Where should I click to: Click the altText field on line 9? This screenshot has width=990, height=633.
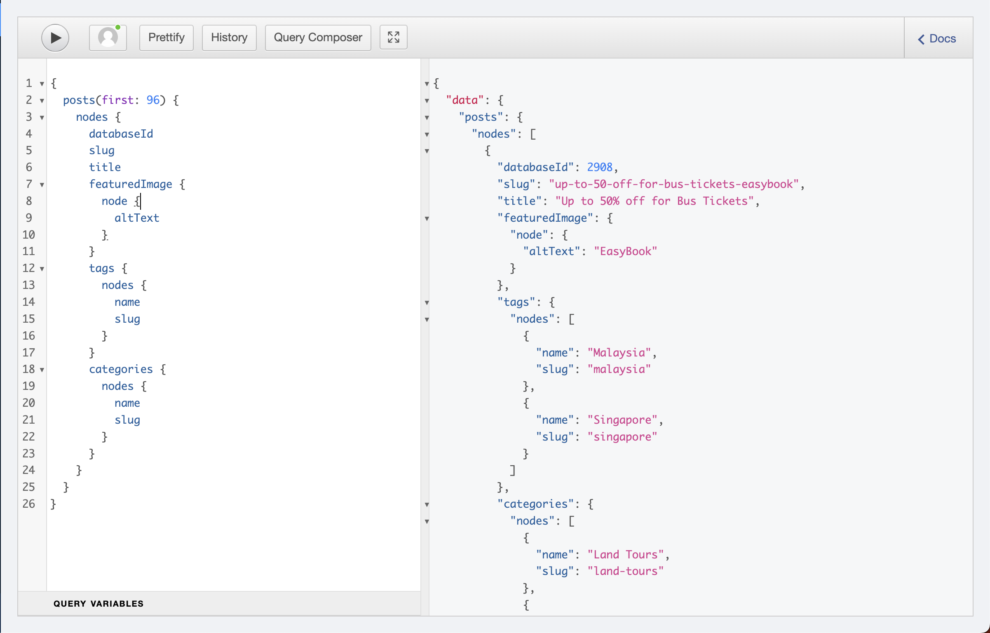tap(137, 218)
